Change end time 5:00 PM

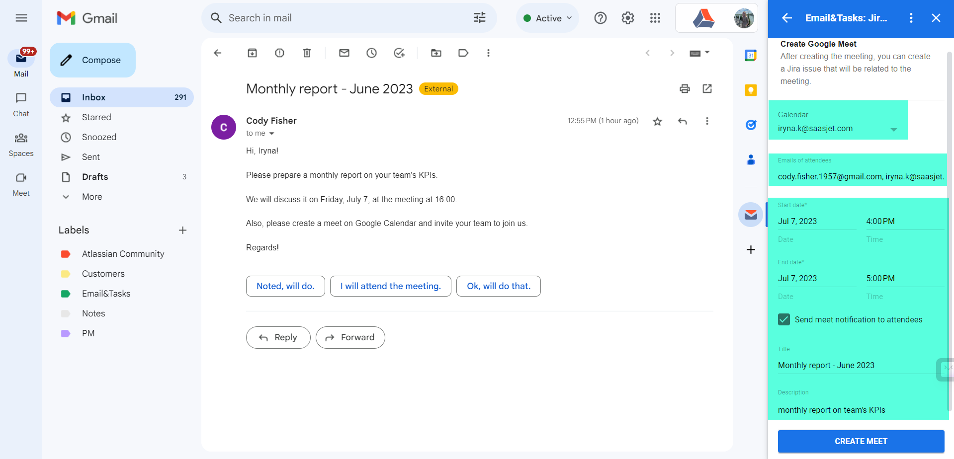(x=905, y=279)
